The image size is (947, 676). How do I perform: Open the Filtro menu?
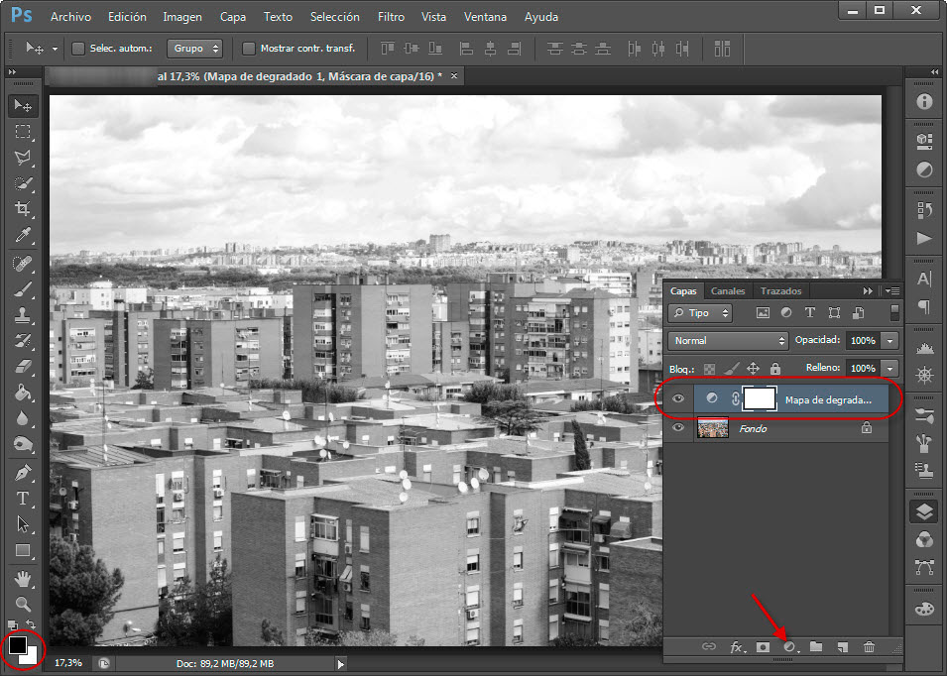391,17
